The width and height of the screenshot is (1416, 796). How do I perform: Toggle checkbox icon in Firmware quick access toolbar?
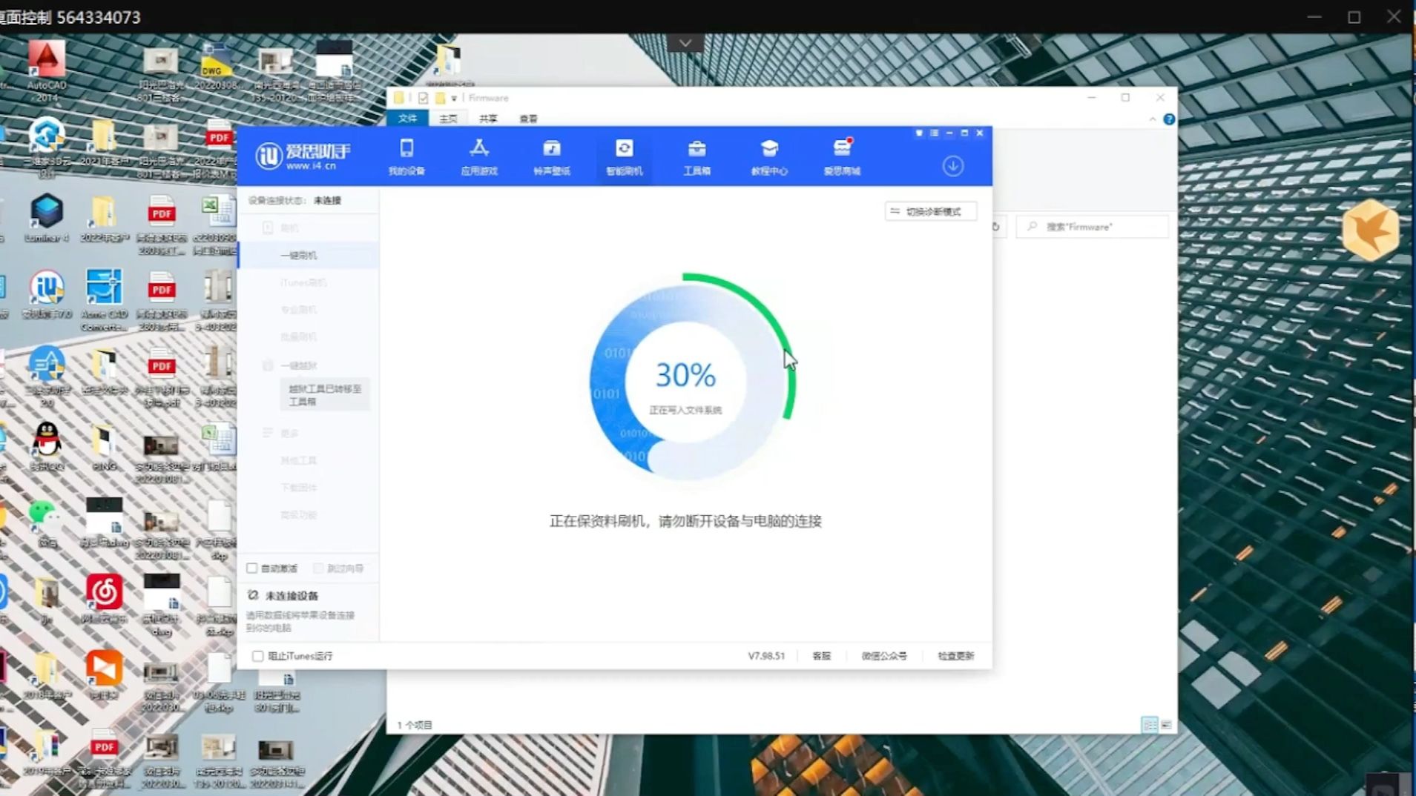click(423, 98)
